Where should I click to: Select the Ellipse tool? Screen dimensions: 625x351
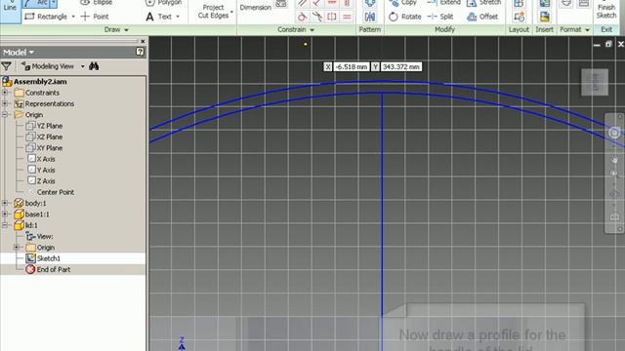point(96,2)
